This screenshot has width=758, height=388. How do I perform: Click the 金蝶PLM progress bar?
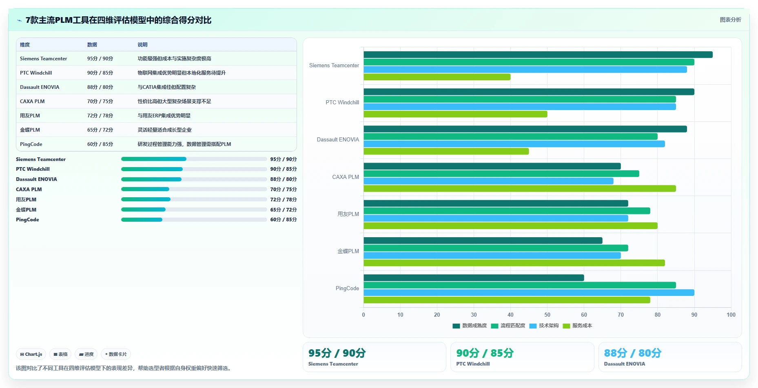pyautogui.click(x=194, y=209)
